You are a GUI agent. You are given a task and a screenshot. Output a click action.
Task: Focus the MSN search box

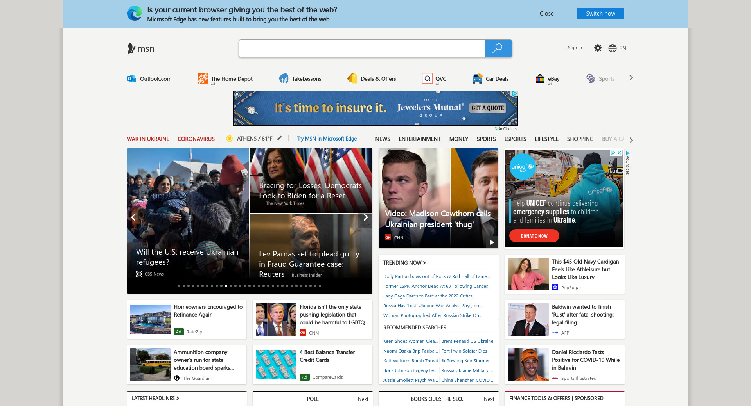click(x=362, y=48)
